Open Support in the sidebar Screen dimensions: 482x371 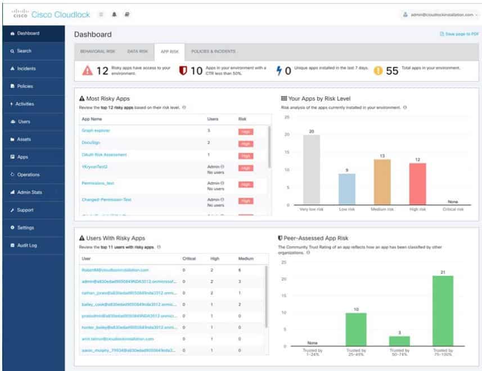tap(34, 210)
